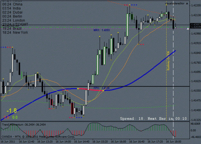
Task: Click the 16 Jun 15:20 time label
Action: pyautogui.click(x=100, y=142)
